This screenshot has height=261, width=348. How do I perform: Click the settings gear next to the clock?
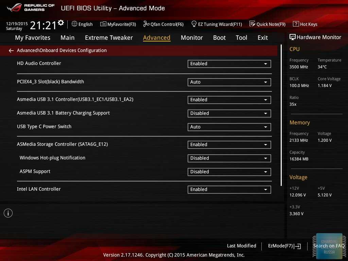61,23
